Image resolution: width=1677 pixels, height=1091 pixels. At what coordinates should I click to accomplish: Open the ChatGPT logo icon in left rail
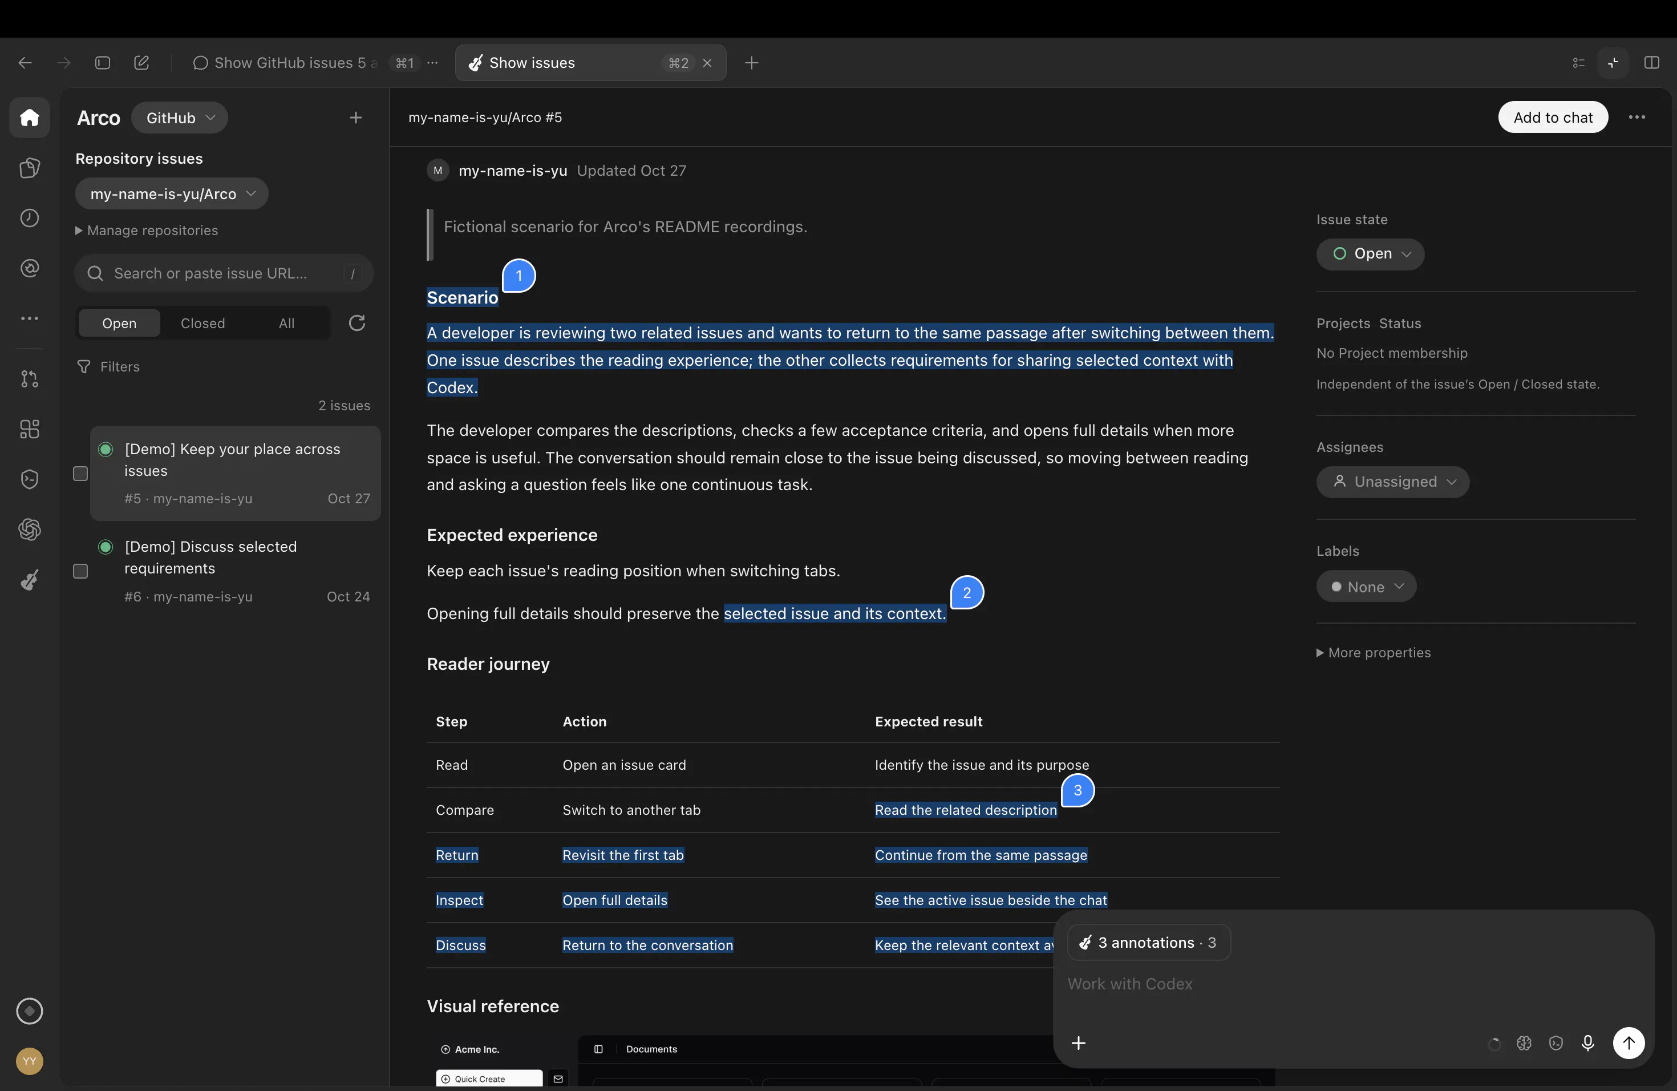pyautogui.click(x=30, y=530)
